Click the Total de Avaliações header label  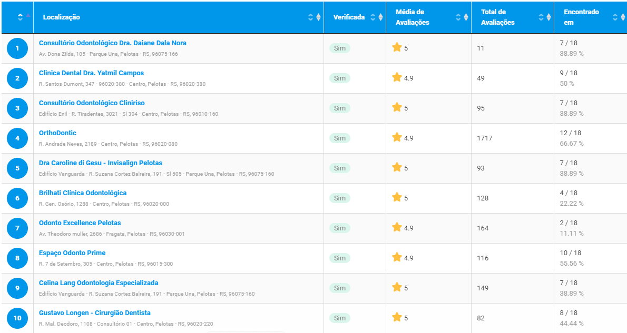click(x=498, y=17)
